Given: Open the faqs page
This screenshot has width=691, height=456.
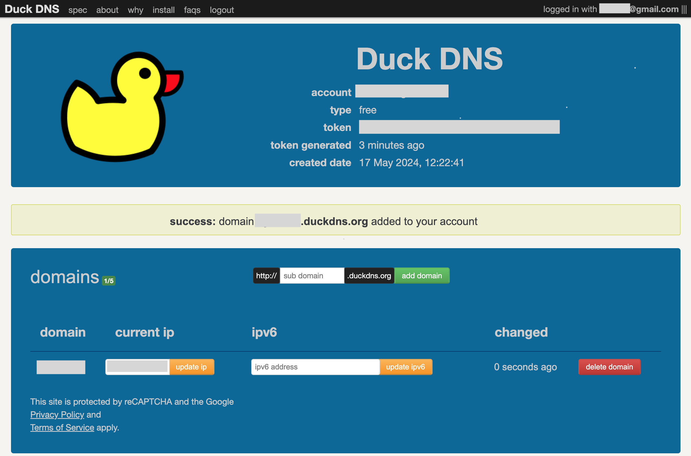Looking at the screenshot, I should point(192,10).
